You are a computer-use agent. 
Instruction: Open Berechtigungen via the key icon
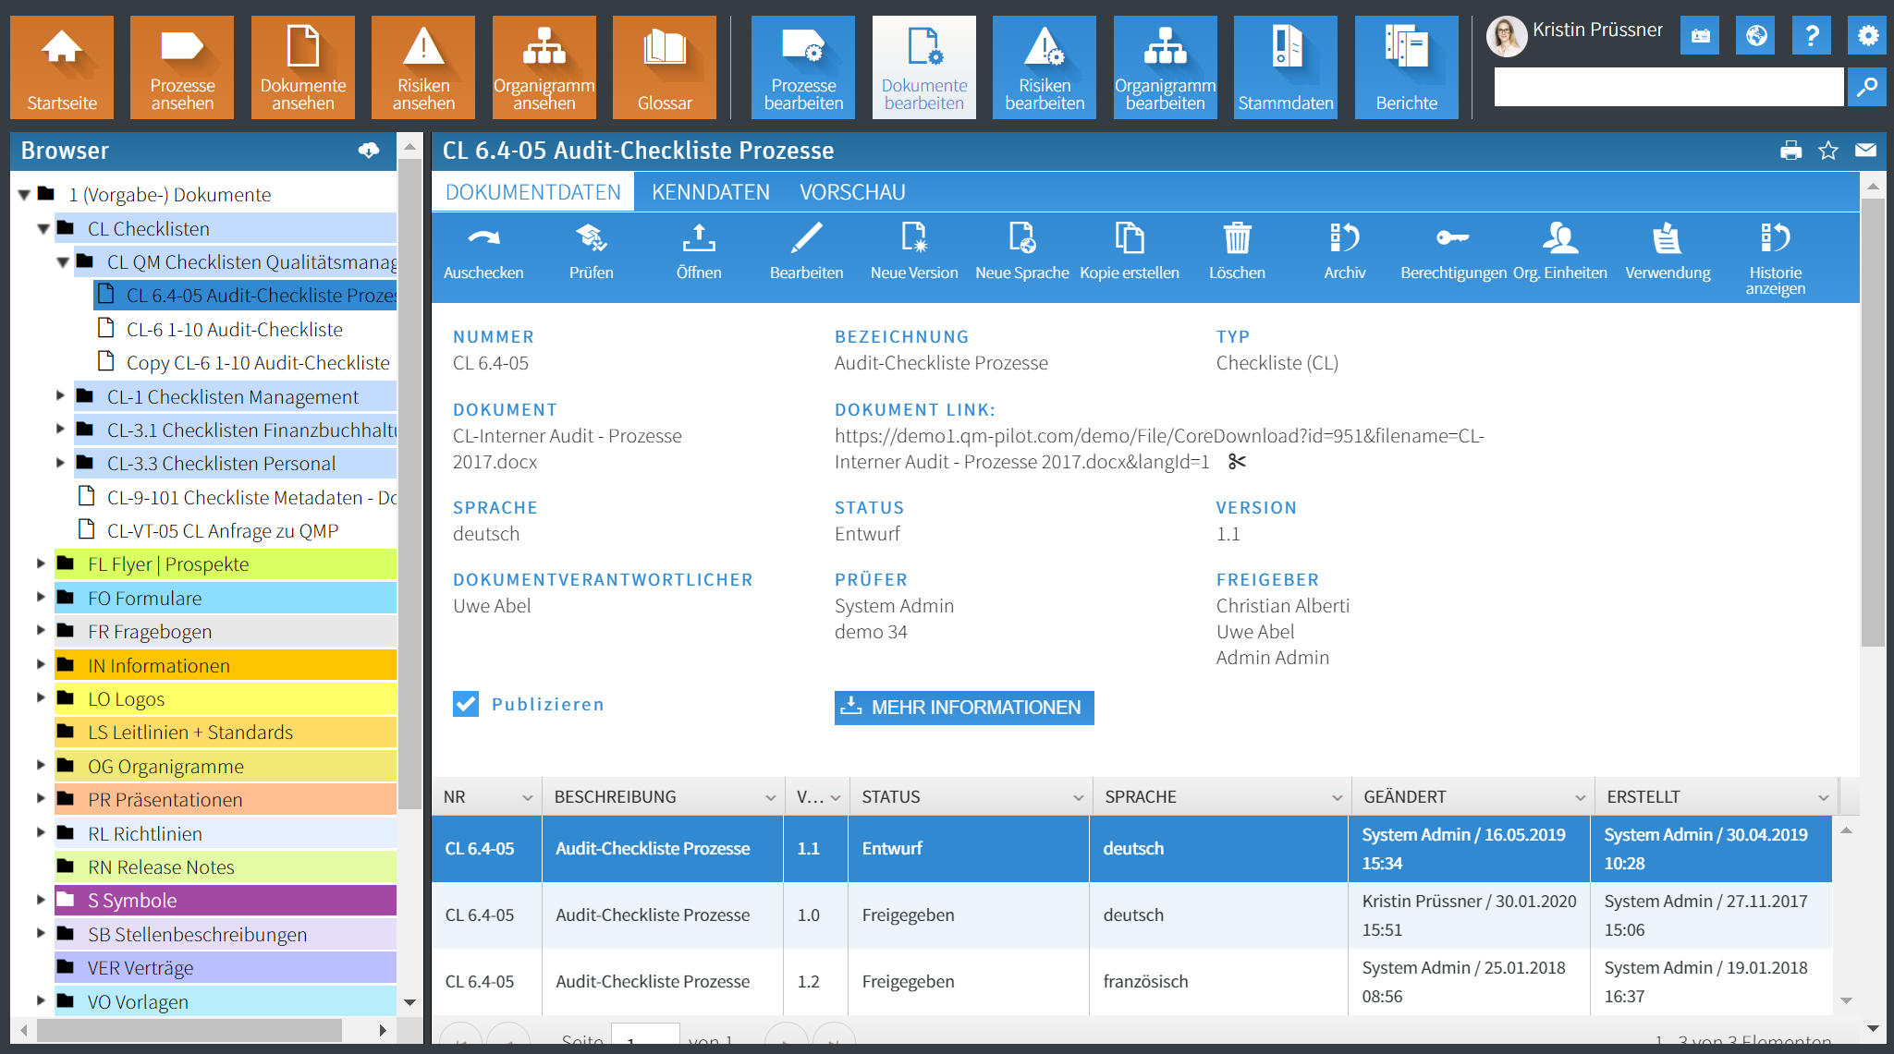[1450, 251]
